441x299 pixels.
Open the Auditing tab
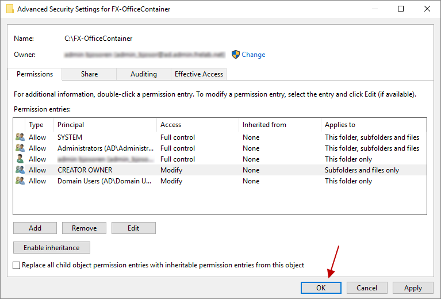click(x=144, y=74)
